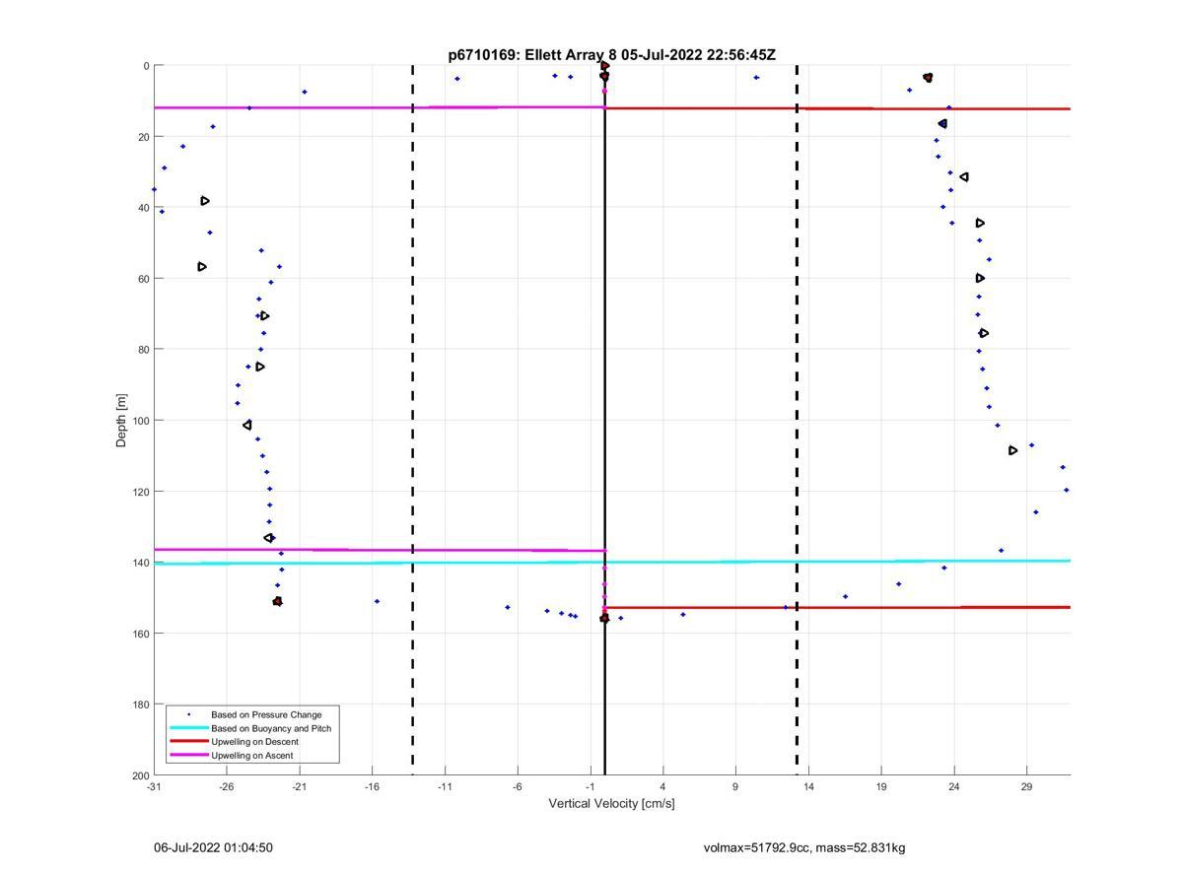1183x872 pixels.
Task: Click the x-axis tick label -21
Action: tap(300, 786)
